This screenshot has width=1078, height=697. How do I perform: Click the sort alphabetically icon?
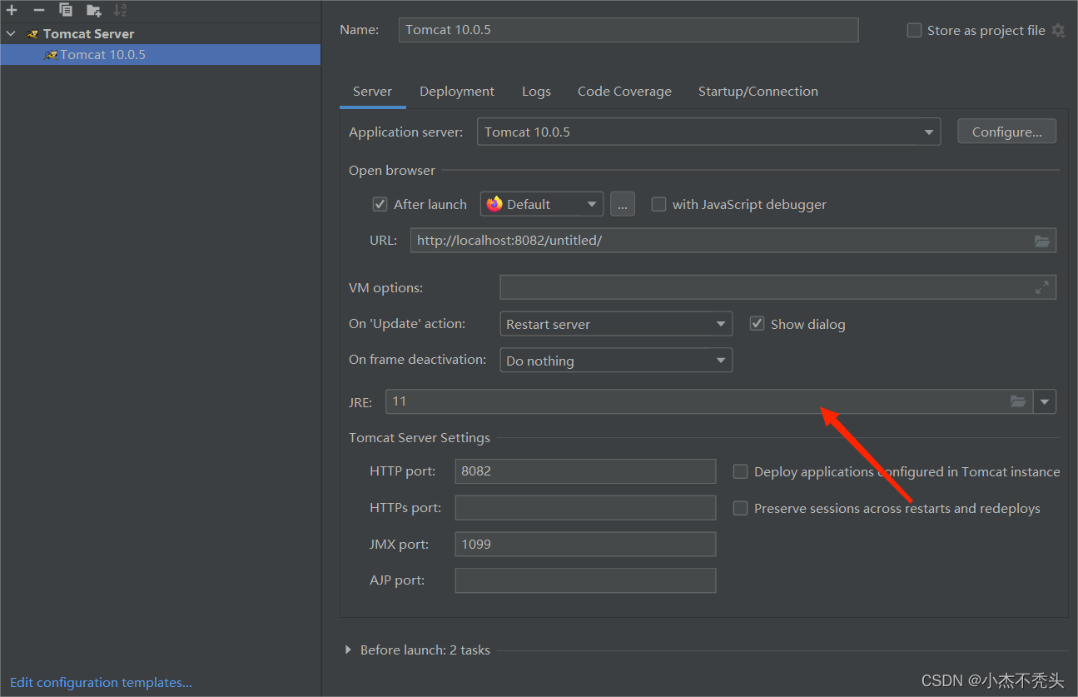tap(121, 10)
